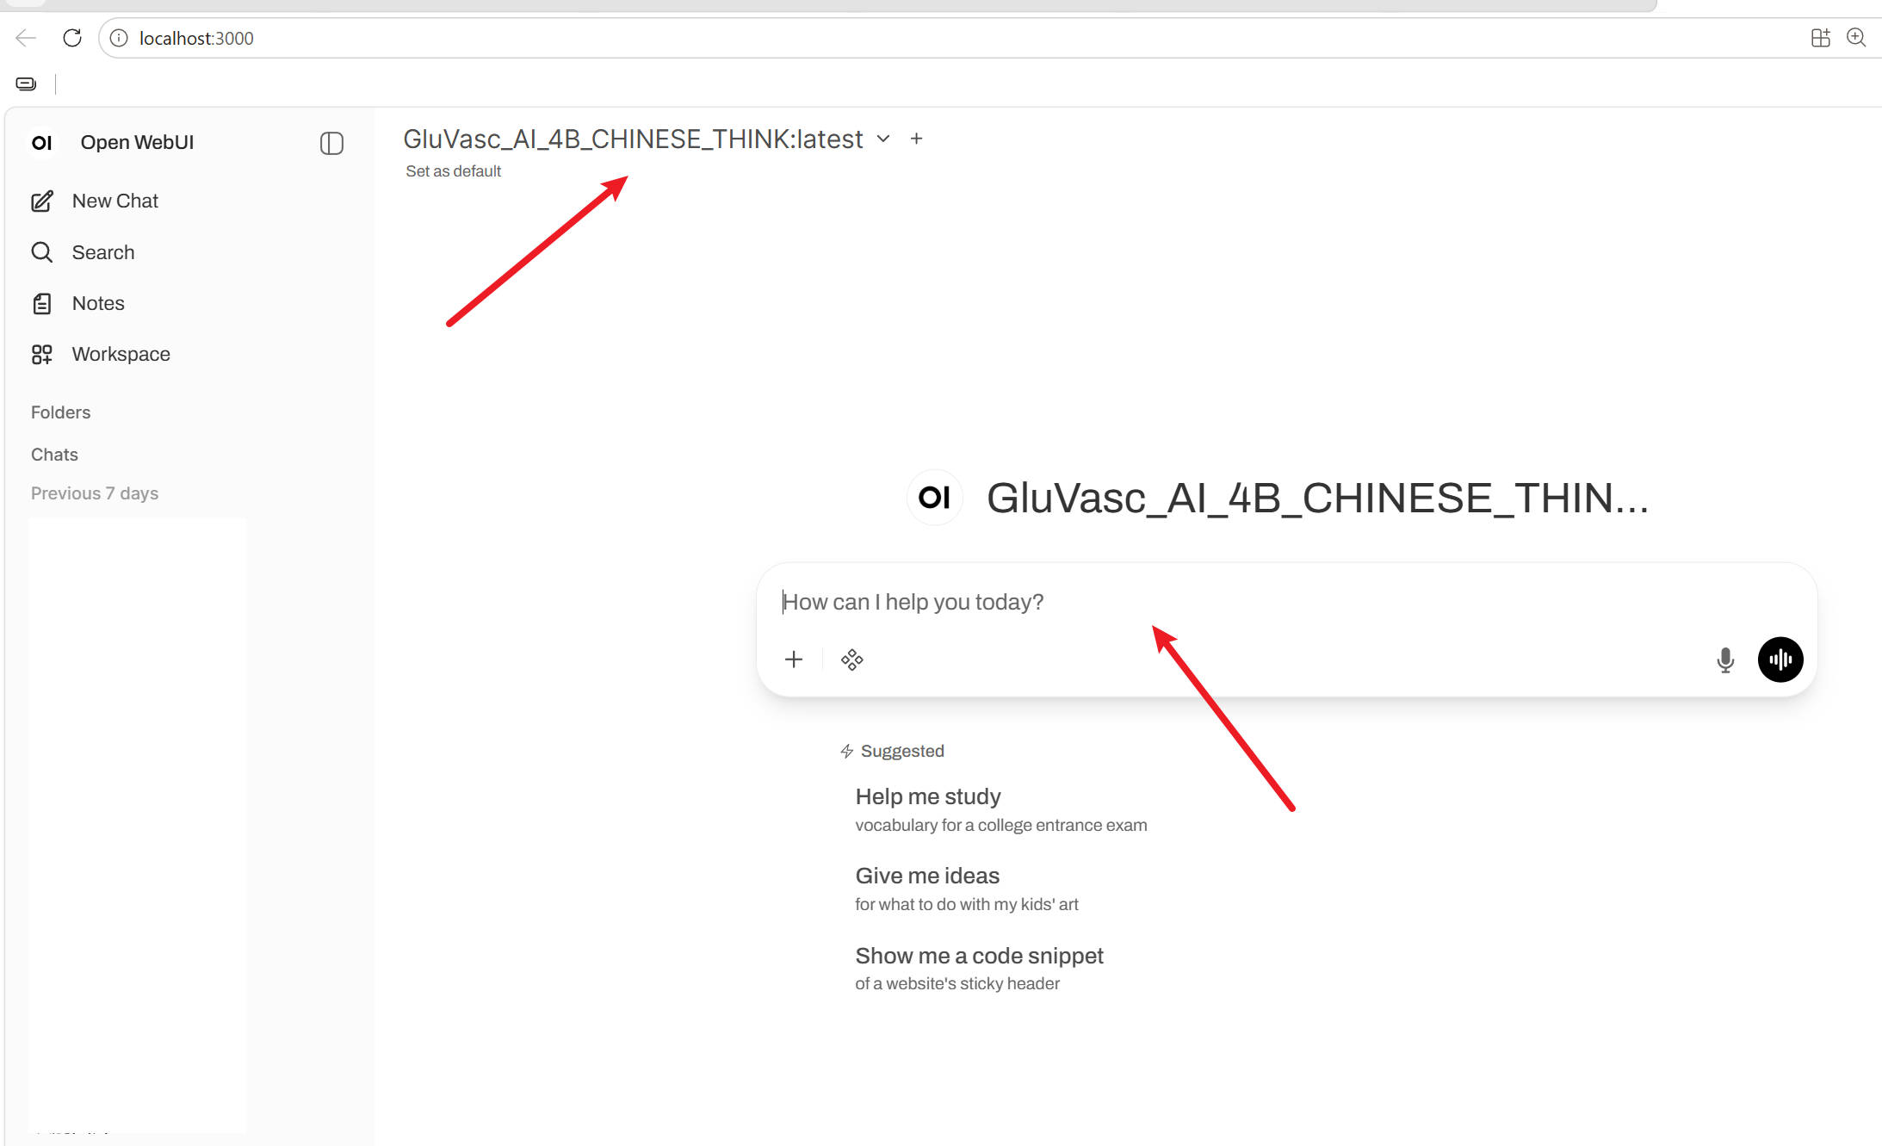1882x1146 pixels.
Task: Click the Open WebUI logo icon
Action: [x=42, y=142]
